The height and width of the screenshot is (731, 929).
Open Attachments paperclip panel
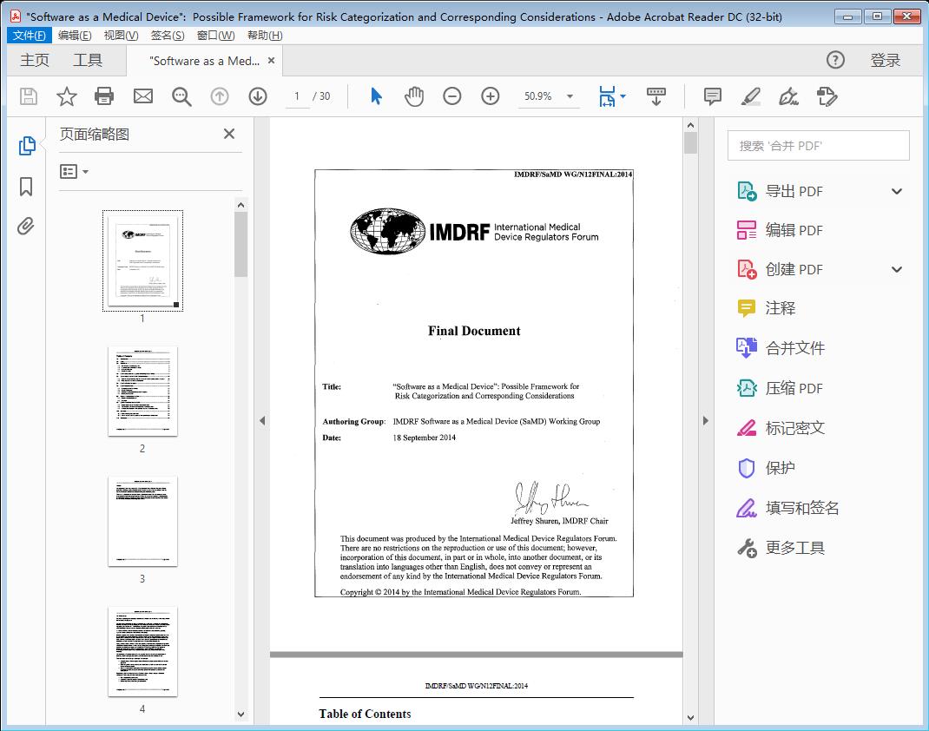(25, 227)
